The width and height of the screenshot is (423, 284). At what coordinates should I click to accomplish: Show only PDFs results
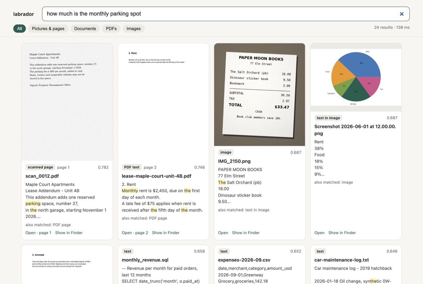click(x=111, y=29)
